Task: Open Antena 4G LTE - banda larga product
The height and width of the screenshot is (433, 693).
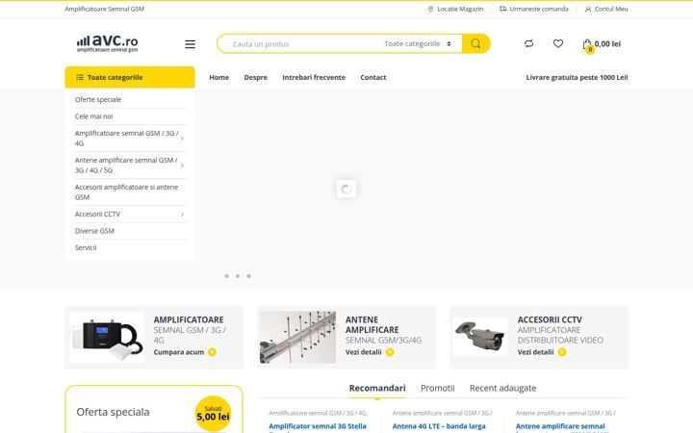Action: point(439,426)
